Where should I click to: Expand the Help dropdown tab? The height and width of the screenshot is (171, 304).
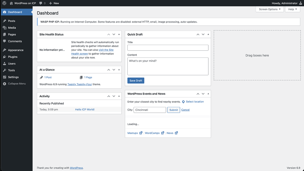click(292, 9)
